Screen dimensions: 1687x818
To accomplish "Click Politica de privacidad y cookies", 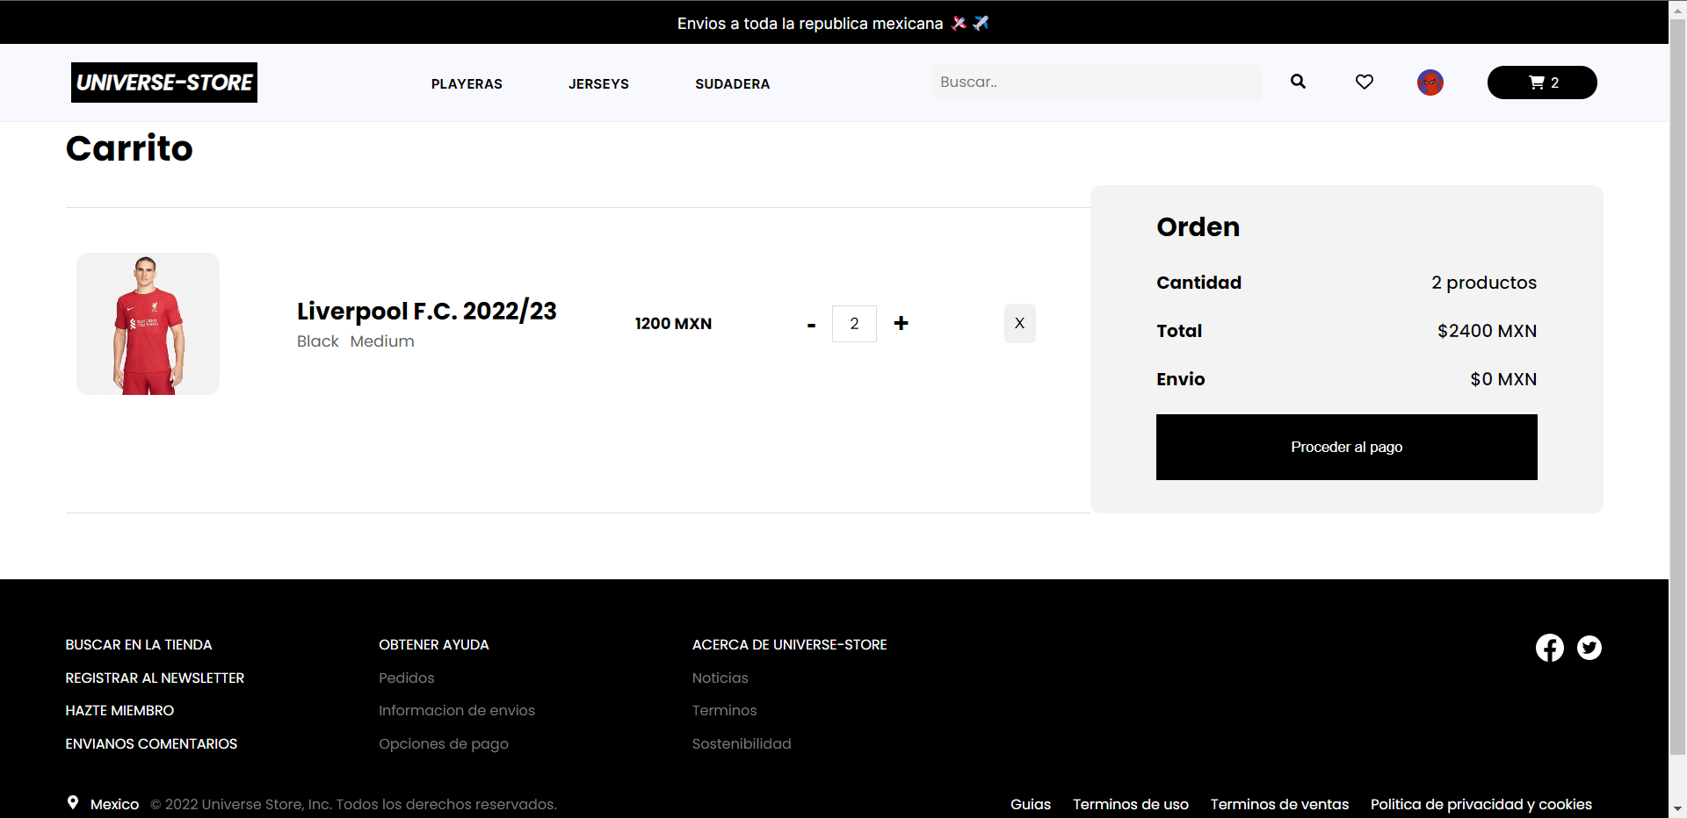I will pyautogui.click(x=1481, y=804).
